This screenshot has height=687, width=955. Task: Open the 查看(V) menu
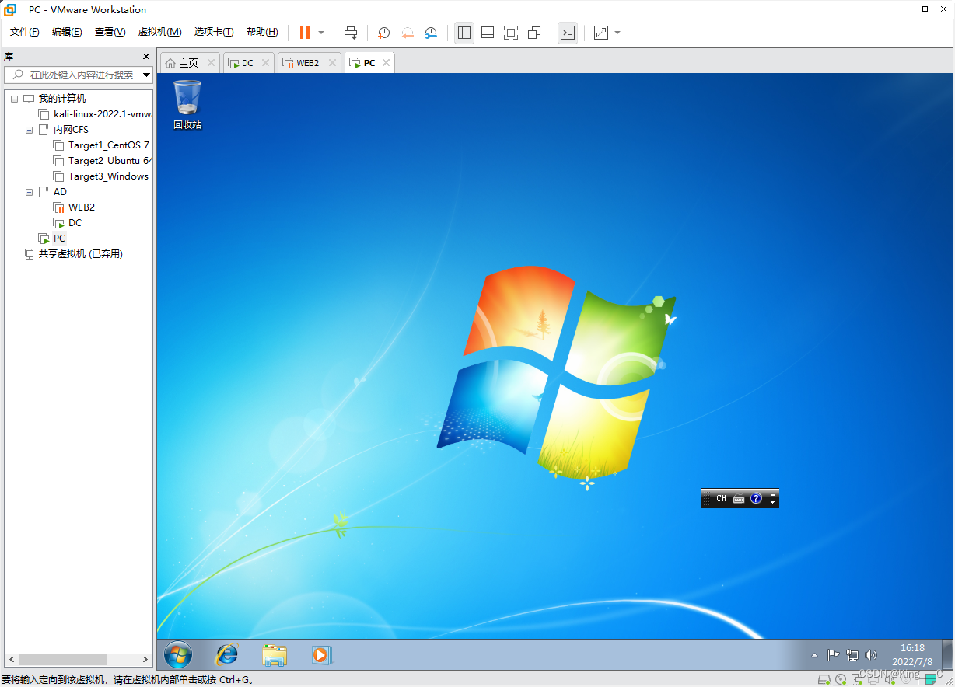coord(110,32)
